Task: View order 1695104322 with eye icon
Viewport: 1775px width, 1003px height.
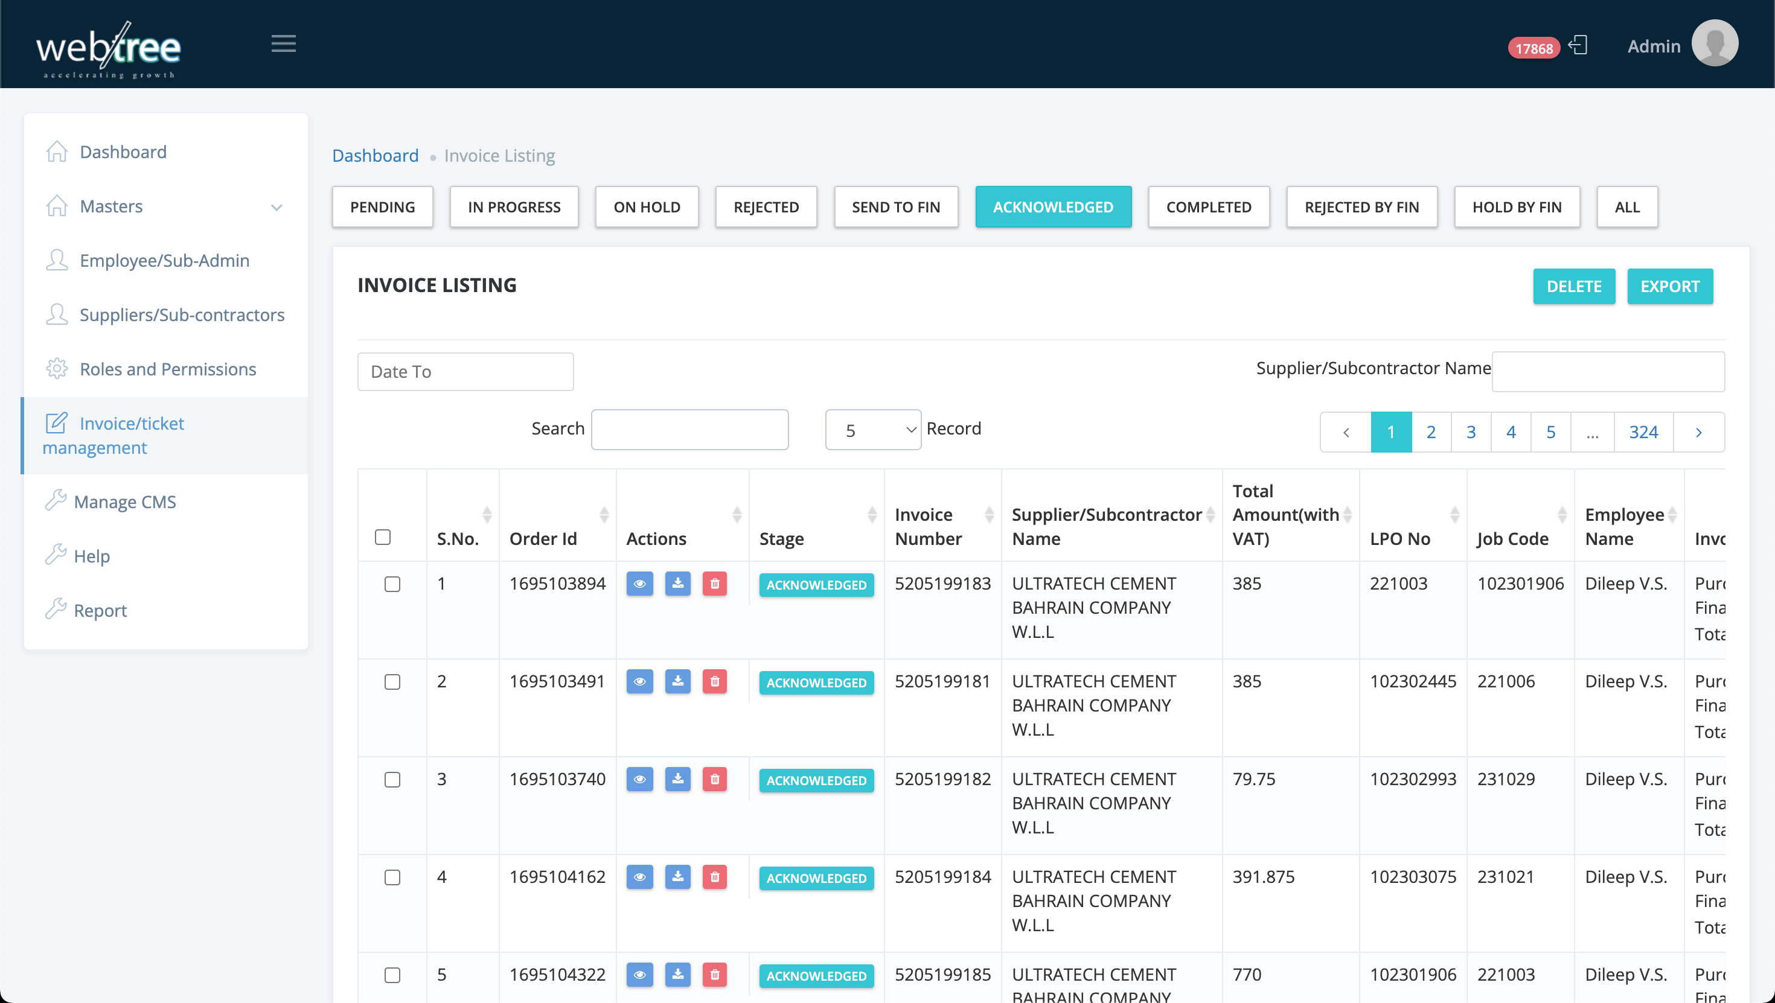Action: pyautogui.click(x=639, y=975)
